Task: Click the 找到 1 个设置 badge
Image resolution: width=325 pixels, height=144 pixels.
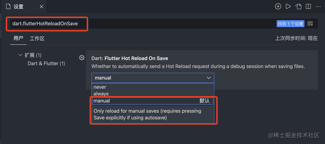Action: tap(290, 24)
